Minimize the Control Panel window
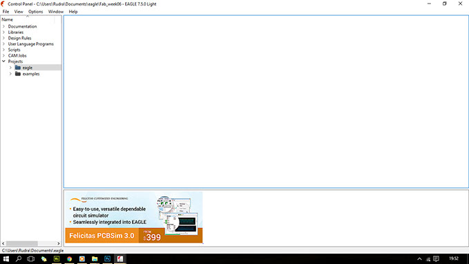 pos(429,4)
